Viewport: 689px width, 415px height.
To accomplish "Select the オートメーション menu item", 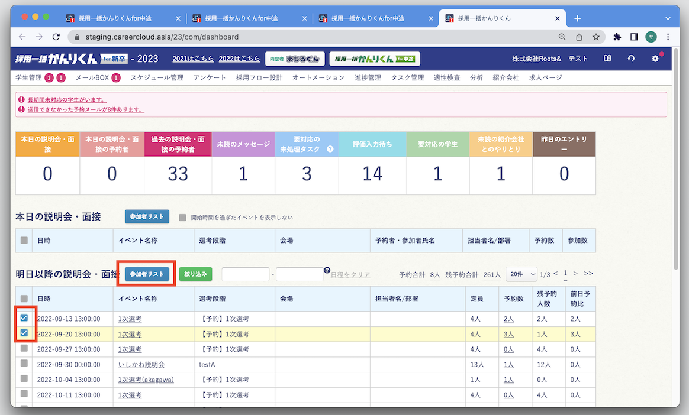I will (318, 77).
